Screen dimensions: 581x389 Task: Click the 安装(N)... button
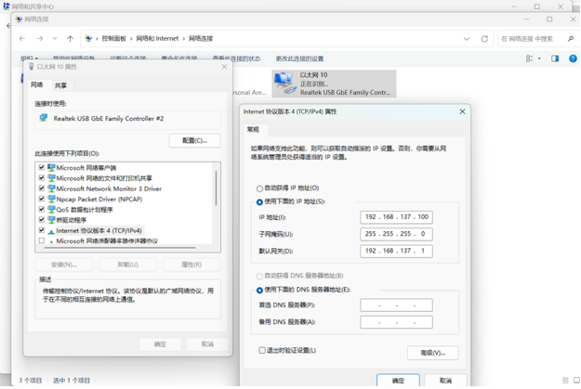pyautogui.click(x=64, y=265)
